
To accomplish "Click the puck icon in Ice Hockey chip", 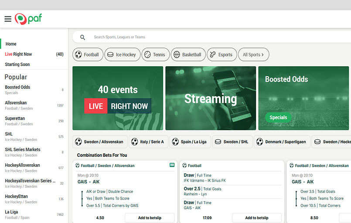I will point(110,54).
